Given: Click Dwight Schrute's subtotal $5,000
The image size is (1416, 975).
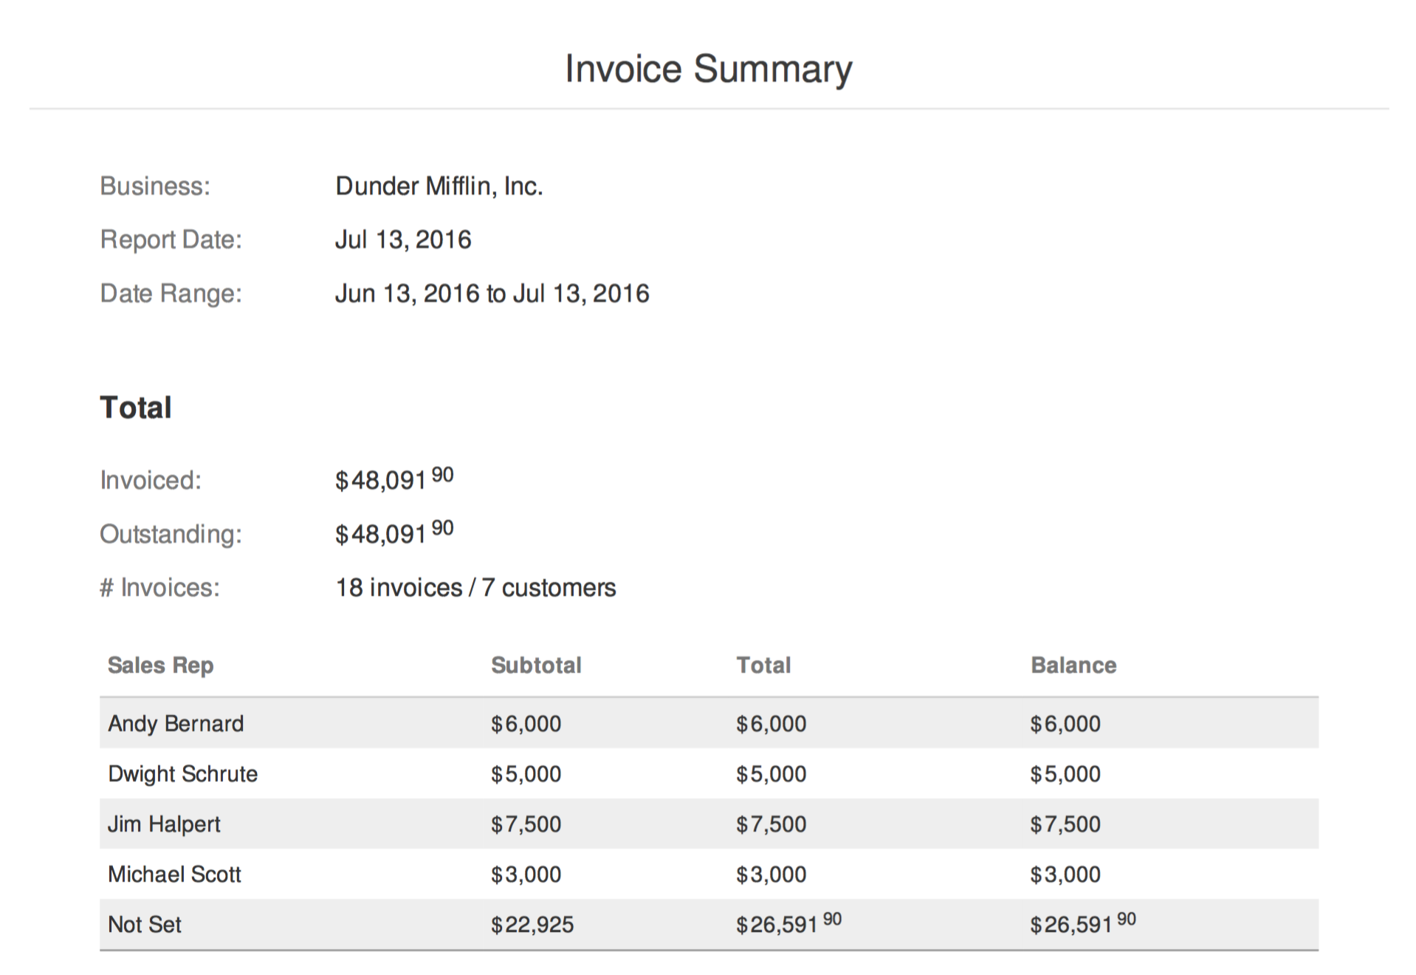Looking at the screenshot, I should pos(526,774).
